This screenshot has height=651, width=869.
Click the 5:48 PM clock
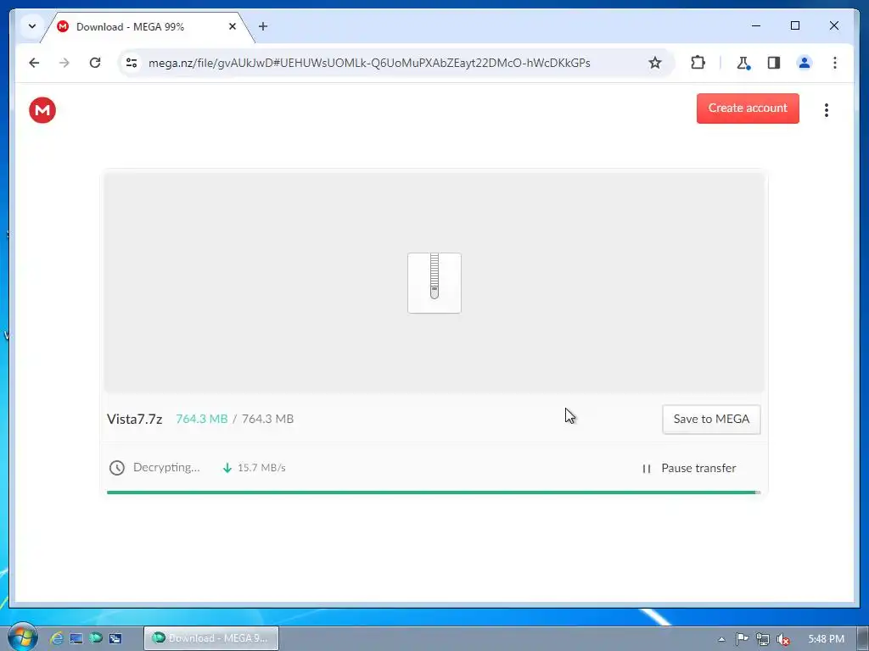point(826,639)
